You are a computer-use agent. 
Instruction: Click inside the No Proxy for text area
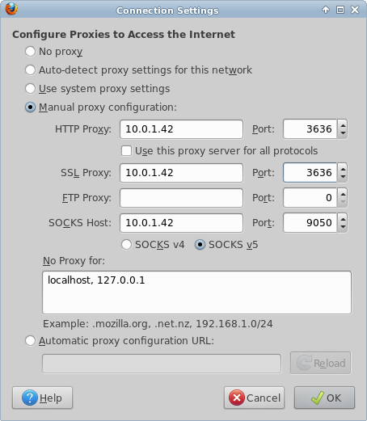196,293
